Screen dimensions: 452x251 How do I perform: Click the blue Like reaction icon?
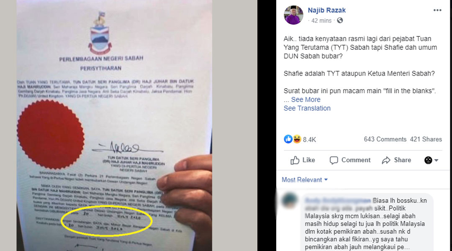pos(288,139)
